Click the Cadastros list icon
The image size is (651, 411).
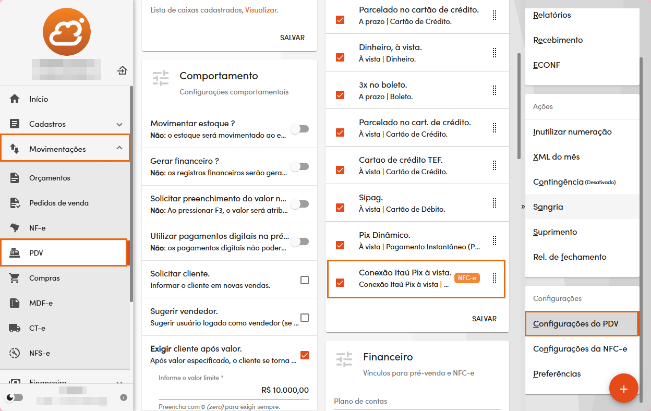coord(15,124)
